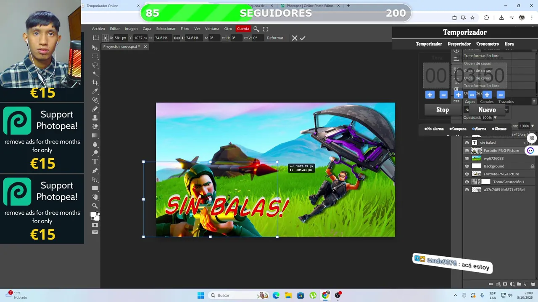Open the Cronometro tab in timer
The height and width of the screenshot is (302, 538).
pos(488,44)
